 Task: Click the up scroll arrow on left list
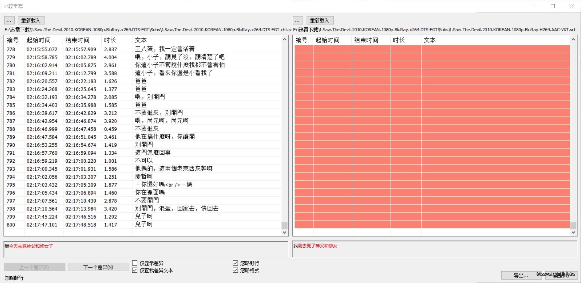[x=285, y=39]
